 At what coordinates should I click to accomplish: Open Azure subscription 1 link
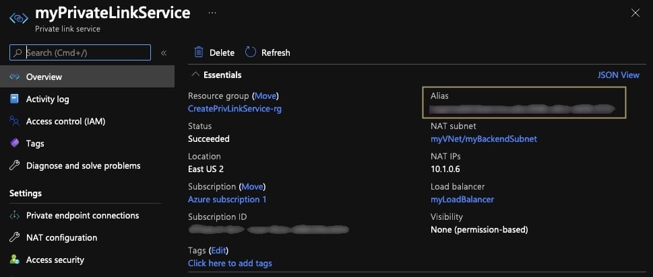pyautogui.click(x=227, y=200)
